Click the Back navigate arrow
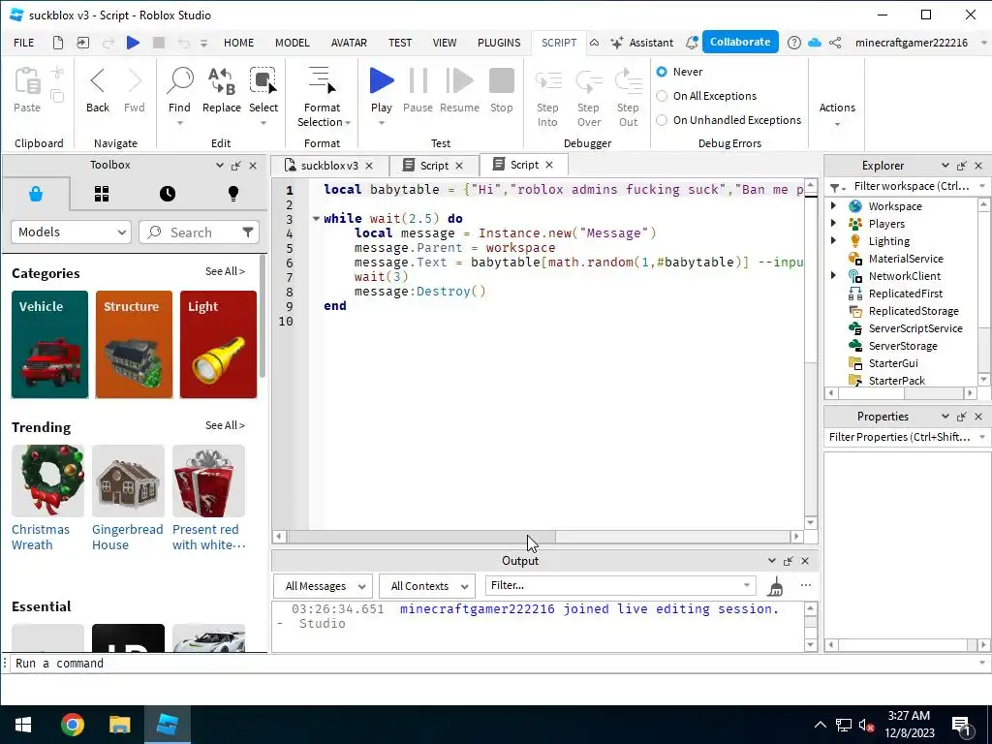The width and height of the screenshot is (992, 744). point(98,81)
